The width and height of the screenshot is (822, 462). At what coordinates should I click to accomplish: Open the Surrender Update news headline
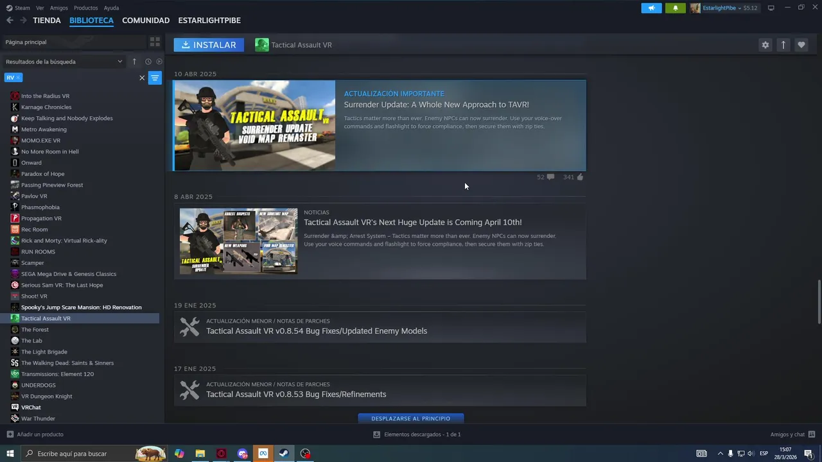(437, 105)
